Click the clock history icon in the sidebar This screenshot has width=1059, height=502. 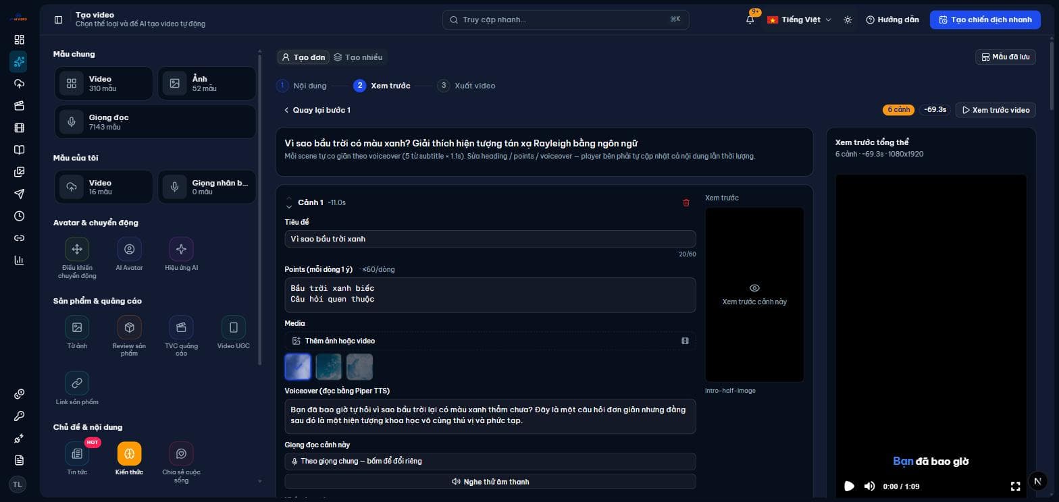(x=19, y=216)
